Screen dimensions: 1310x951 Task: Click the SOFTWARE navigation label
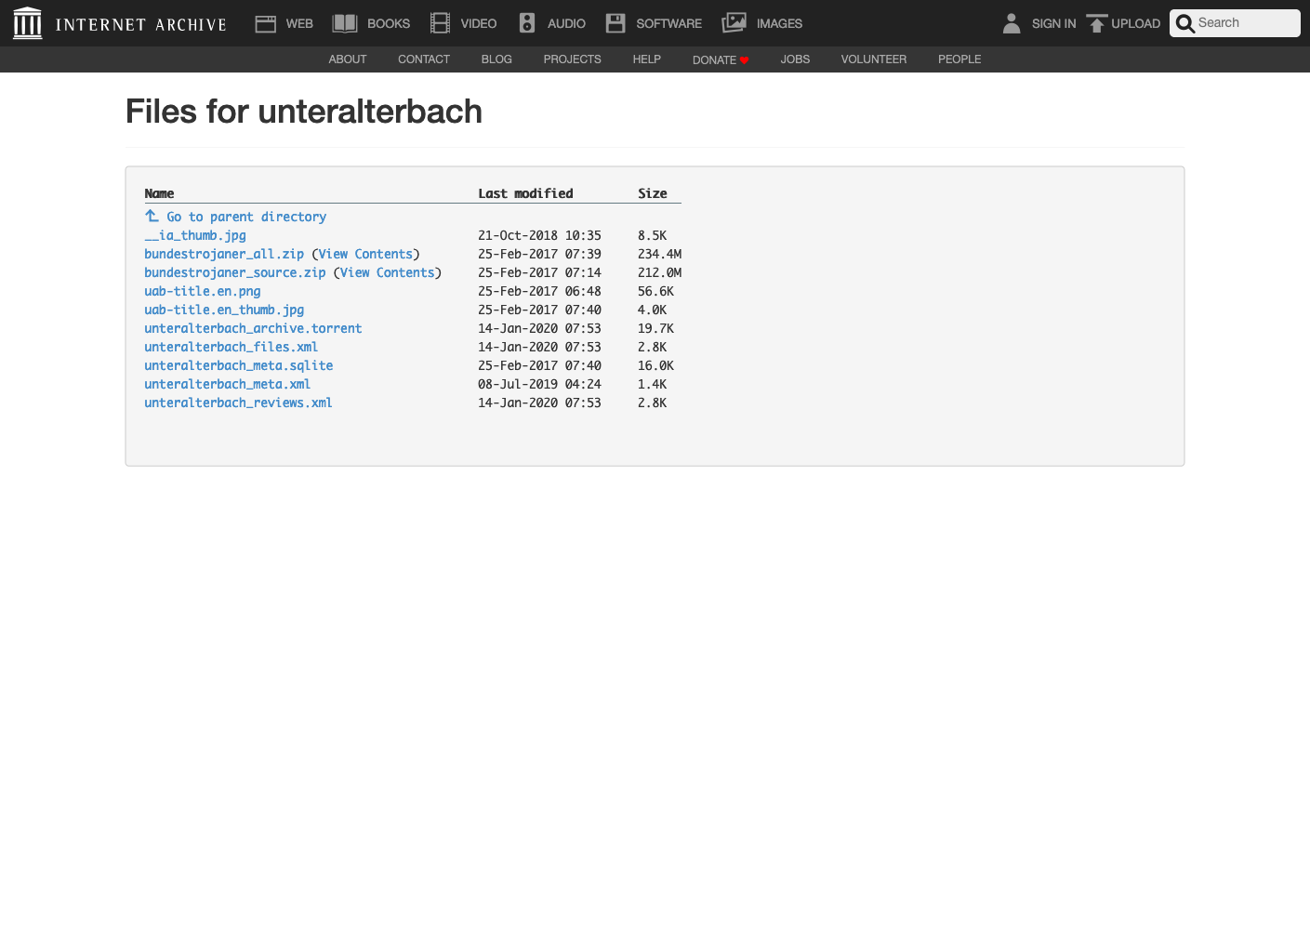[669, 24]
